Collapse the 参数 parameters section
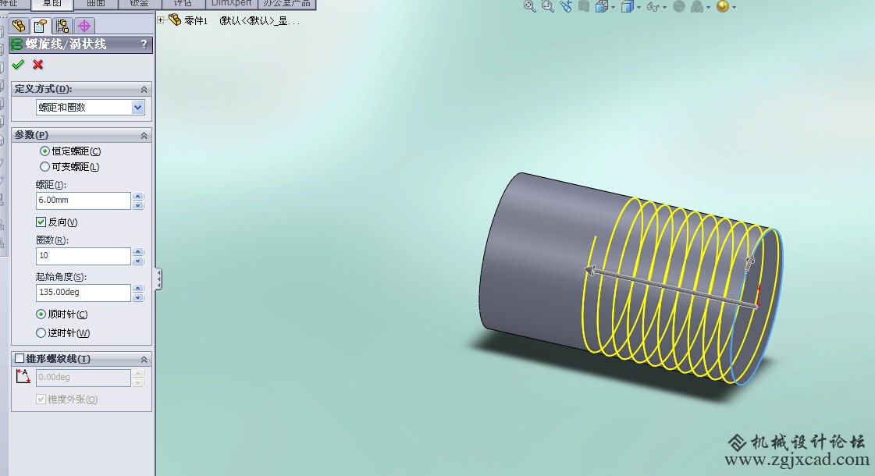Viewport: 875px width, 476px height. 144,135
